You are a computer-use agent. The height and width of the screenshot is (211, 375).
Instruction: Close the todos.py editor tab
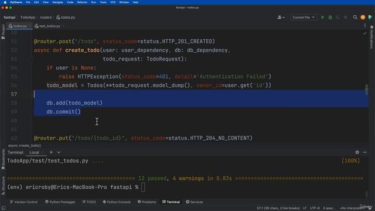pyautogui.click(x=30, y=26)
